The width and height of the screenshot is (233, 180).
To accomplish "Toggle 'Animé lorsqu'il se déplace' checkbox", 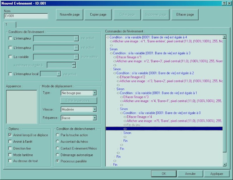I will click(10, 135).
